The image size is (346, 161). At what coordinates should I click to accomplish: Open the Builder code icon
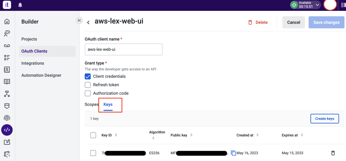tap(7, 130)
